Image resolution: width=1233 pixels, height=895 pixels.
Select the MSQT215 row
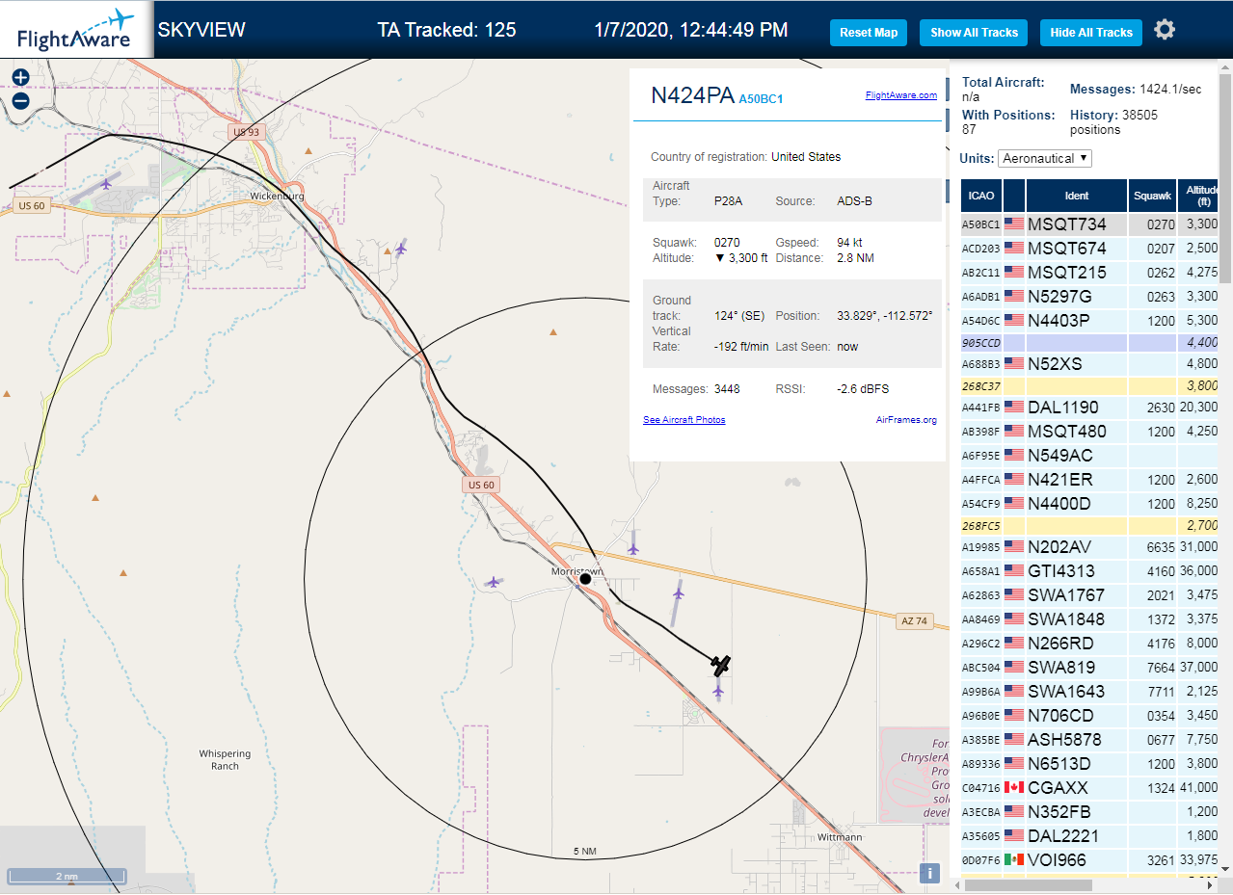point(1089,273)
